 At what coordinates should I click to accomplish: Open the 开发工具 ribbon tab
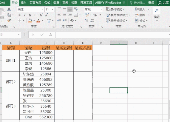86,3
